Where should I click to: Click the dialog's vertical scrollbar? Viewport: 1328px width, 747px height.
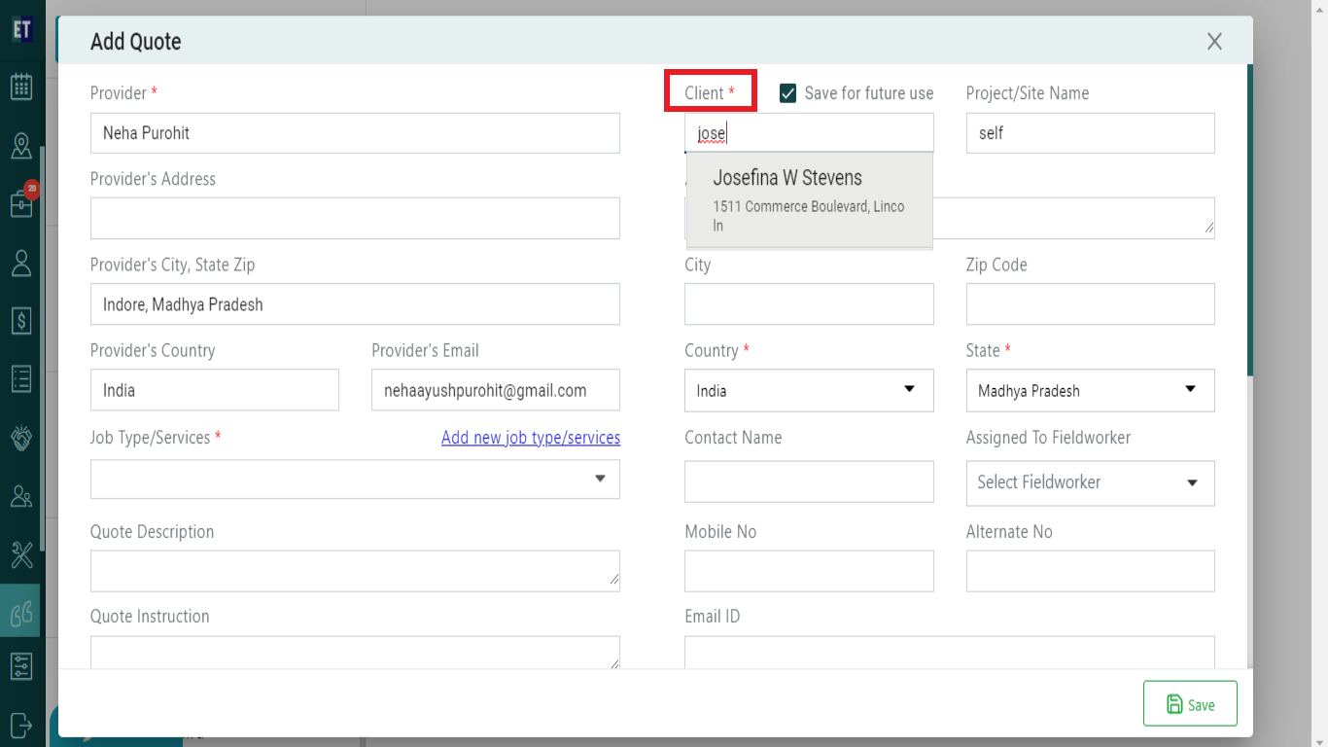click(x=1250, y=221)
